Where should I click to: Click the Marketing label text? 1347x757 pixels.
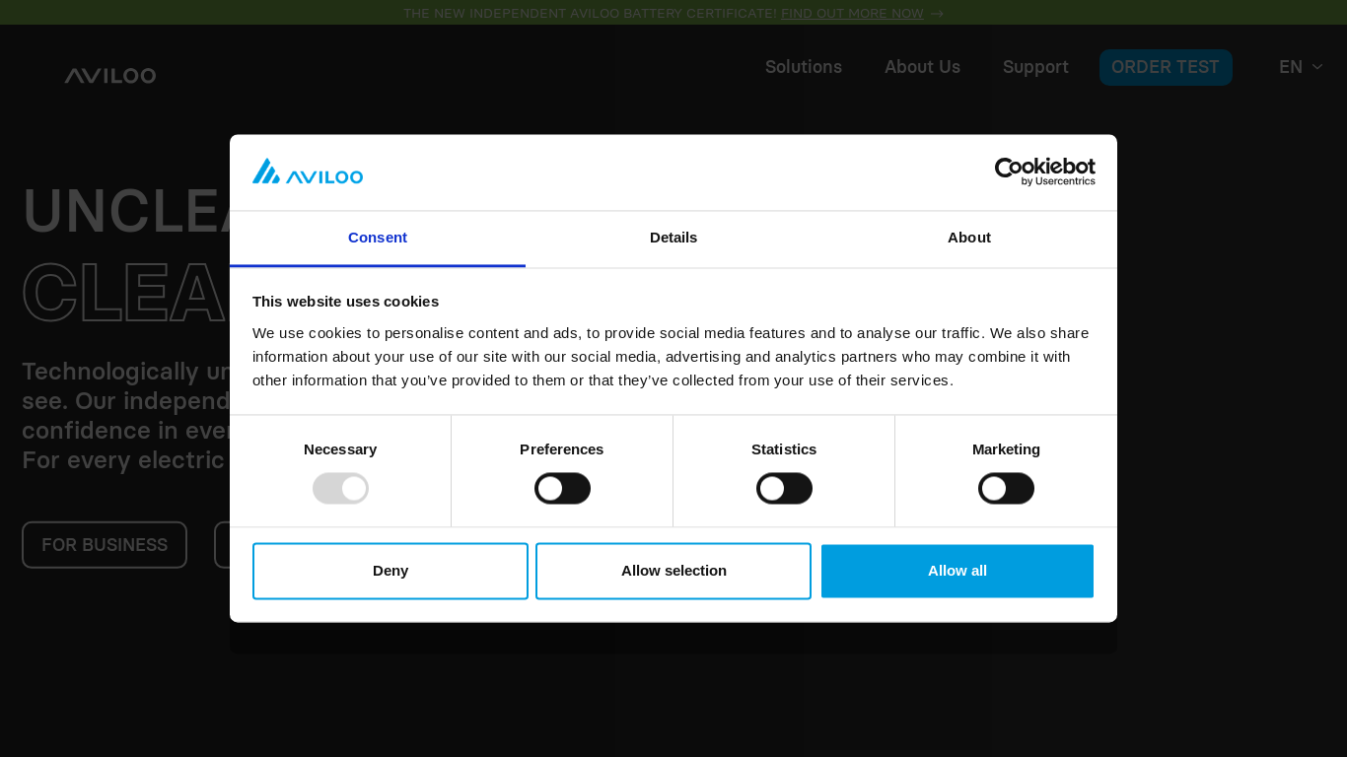point(1006,449)
